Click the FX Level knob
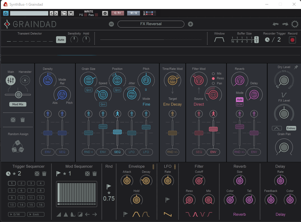The width and height of the screenshot is (301, 222). point(284,114)
